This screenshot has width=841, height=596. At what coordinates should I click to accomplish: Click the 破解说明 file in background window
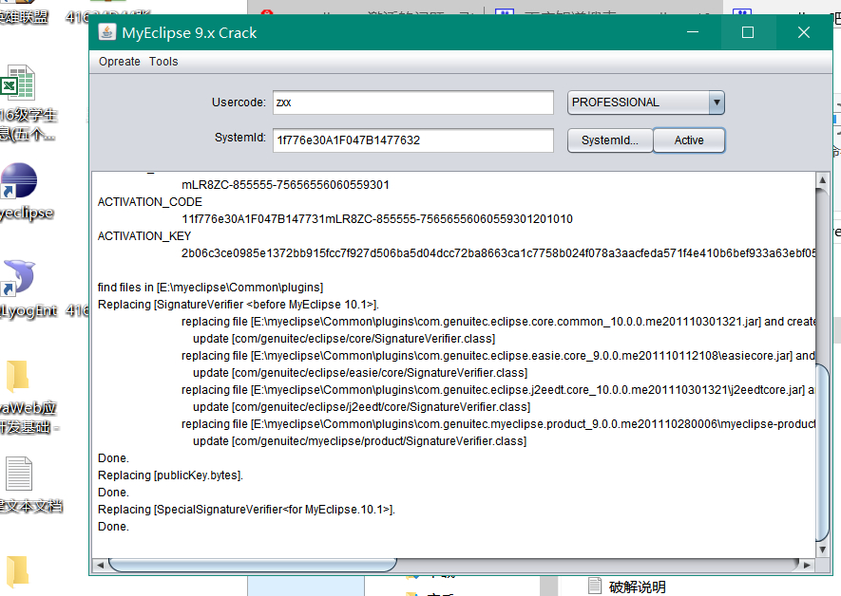627,587
